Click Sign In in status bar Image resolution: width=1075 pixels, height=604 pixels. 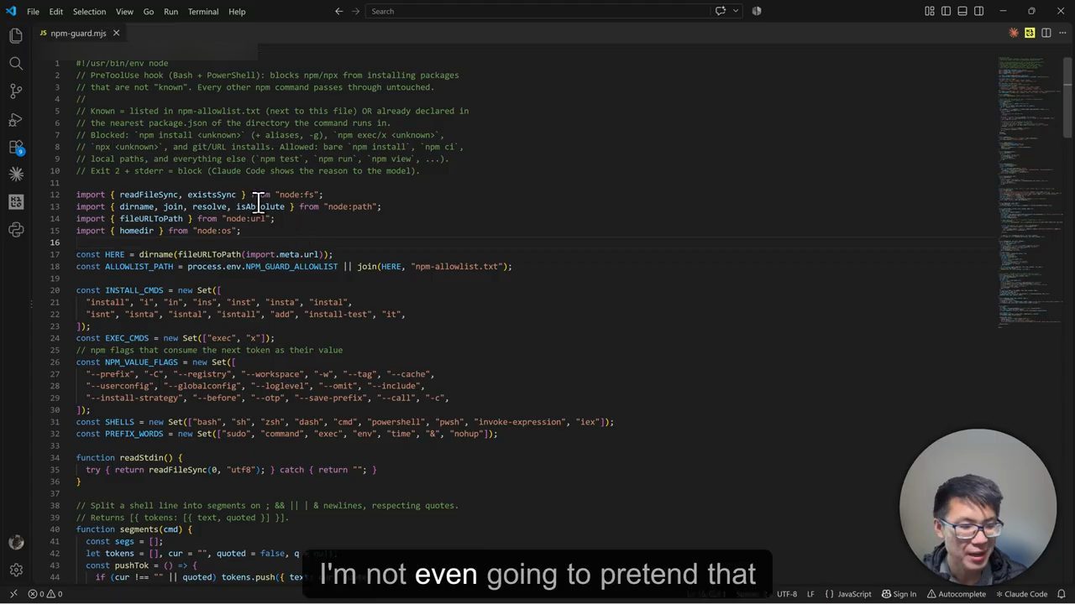click(899, 594)
